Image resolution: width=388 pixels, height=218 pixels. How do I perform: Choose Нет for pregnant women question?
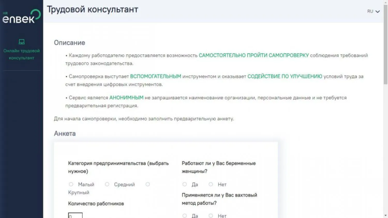pyautogui.click(x=211, y=184)
